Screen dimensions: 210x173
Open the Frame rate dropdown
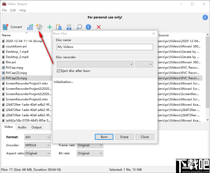(x=90, y=146)
